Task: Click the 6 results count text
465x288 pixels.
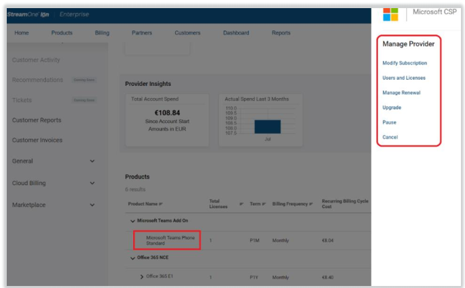Action: pyautogui.click(x=135, y=189)
